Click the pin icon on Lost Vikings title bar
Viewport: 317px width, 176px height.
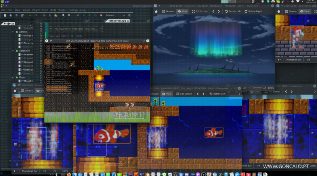[51, 41]
